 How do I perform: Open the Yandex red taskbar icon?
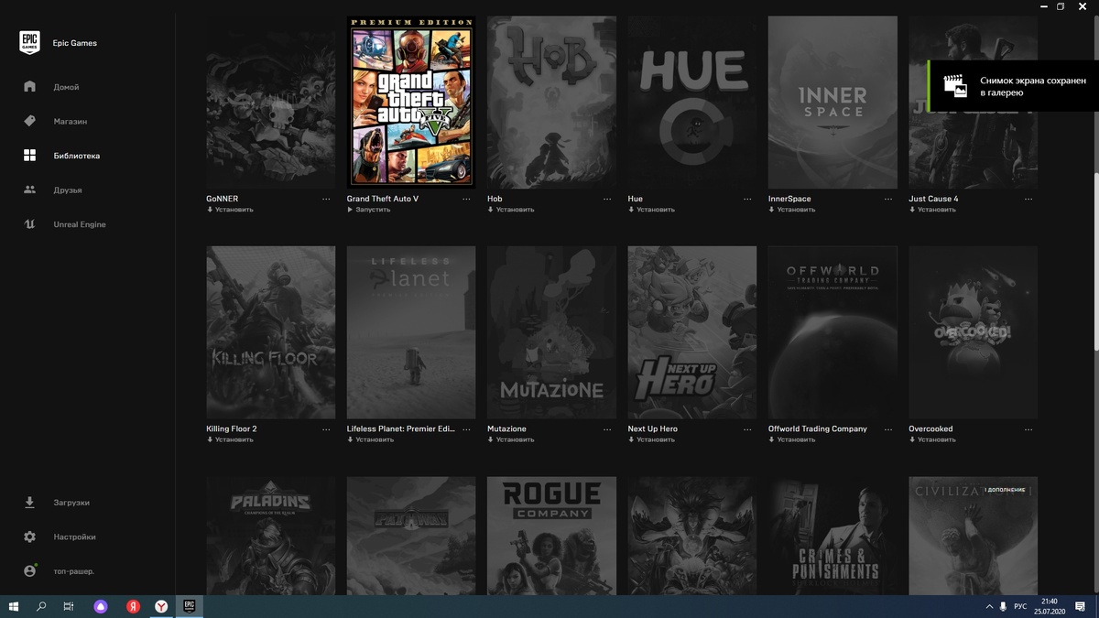(x=133, y=606)
